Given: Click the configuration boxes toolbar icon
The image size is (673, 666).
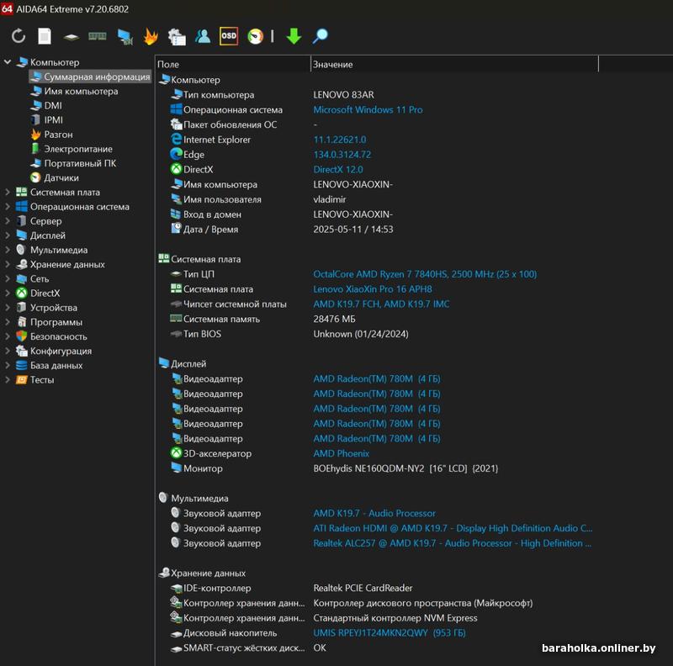Looking at the screenshot, I should [x=177, y=37].
